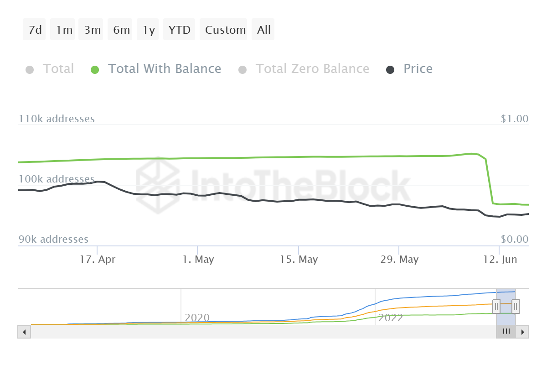
Task: Enable the Total Zero Balance series
Action: click(304, 69)
